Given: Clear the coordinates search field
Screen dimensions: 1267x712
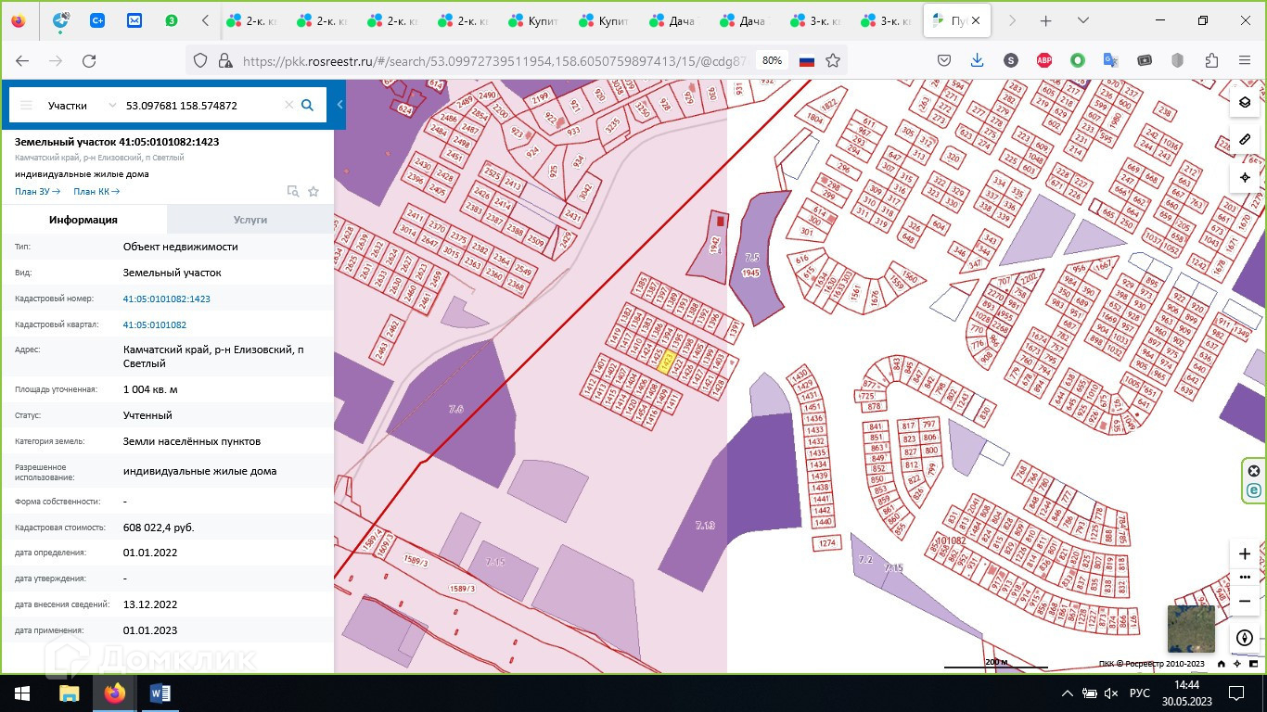Looking at the screenshot, I should tap(288, 106).
